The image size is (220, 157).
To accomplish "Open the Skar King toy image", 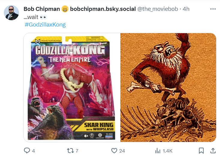I will pyautogui.click(x=72, y=87).
